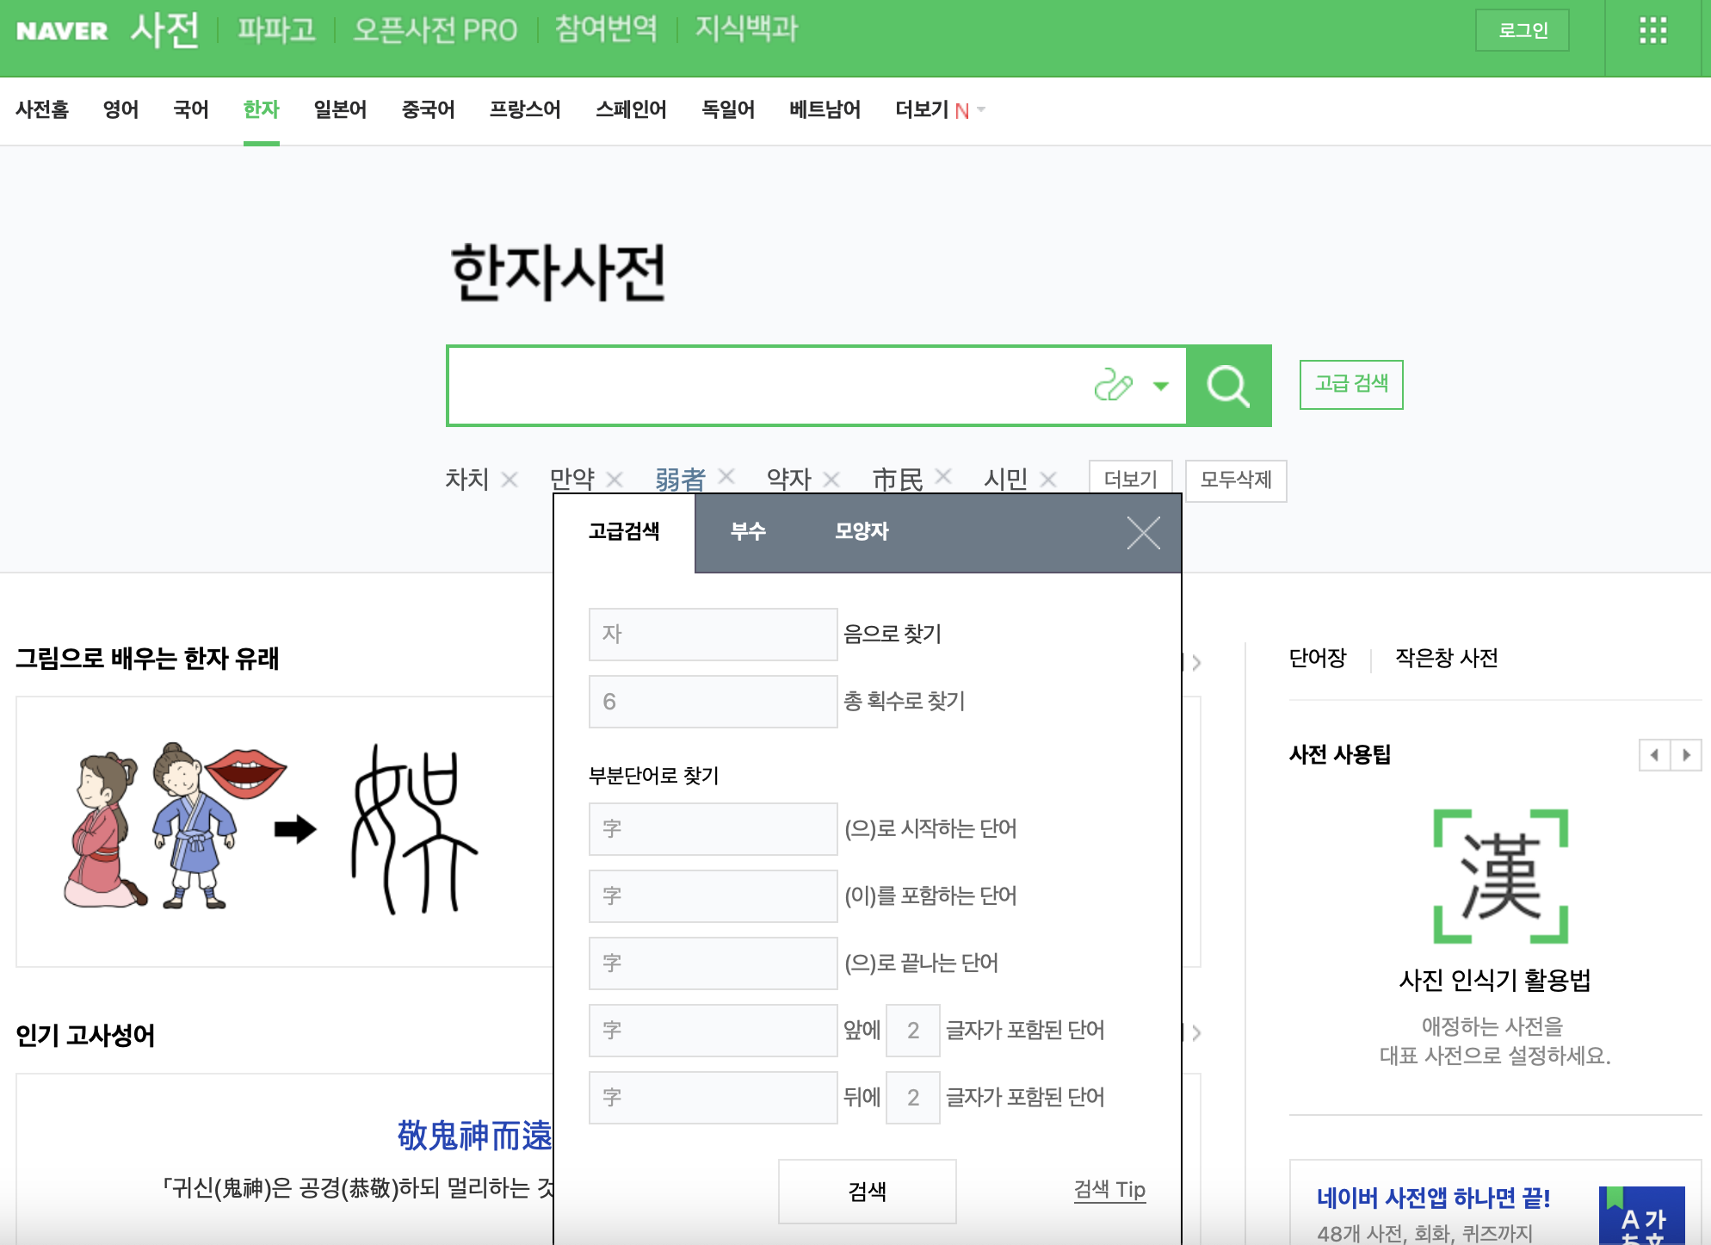Remove recent search 弱者
The height and width of the screenshot is (1245, 1711).
(726, 476)
